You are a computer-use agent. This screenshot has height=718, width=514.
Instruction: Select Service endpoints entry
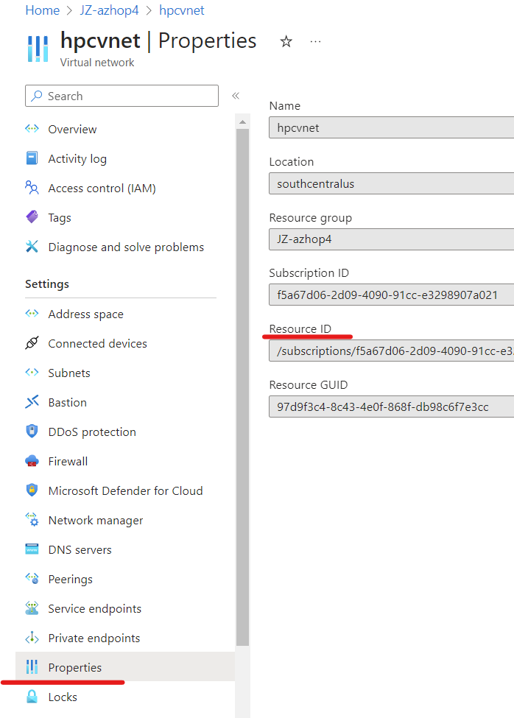125,608
